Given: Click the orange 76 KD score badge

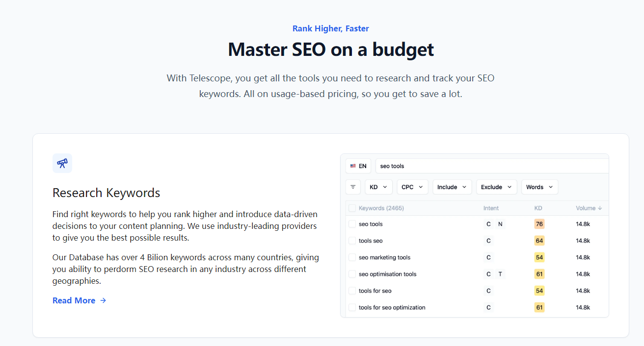Looking at the screenshot, I should (539, 224).
